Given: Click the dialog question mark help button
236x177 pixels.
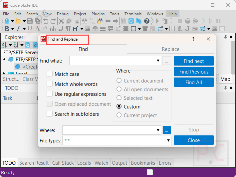Looking at the screenshot, I should pyautogui.click(x=193, y=39).
